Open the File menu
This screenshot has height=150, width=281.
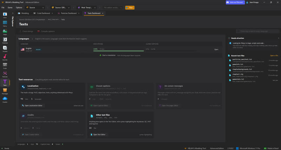point(3,7)
